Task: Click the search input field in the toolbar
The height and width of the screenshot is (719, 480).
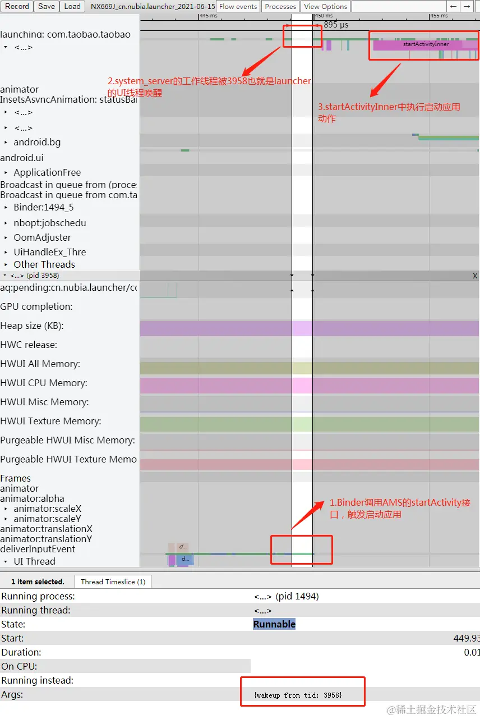Action: (399, 6)
